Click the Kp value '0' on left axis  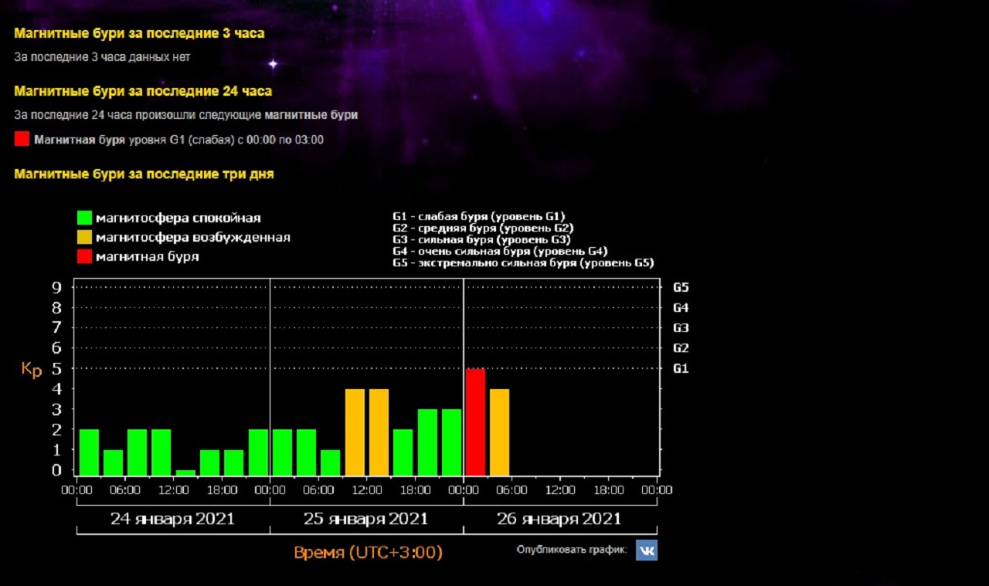coord(56,469)
